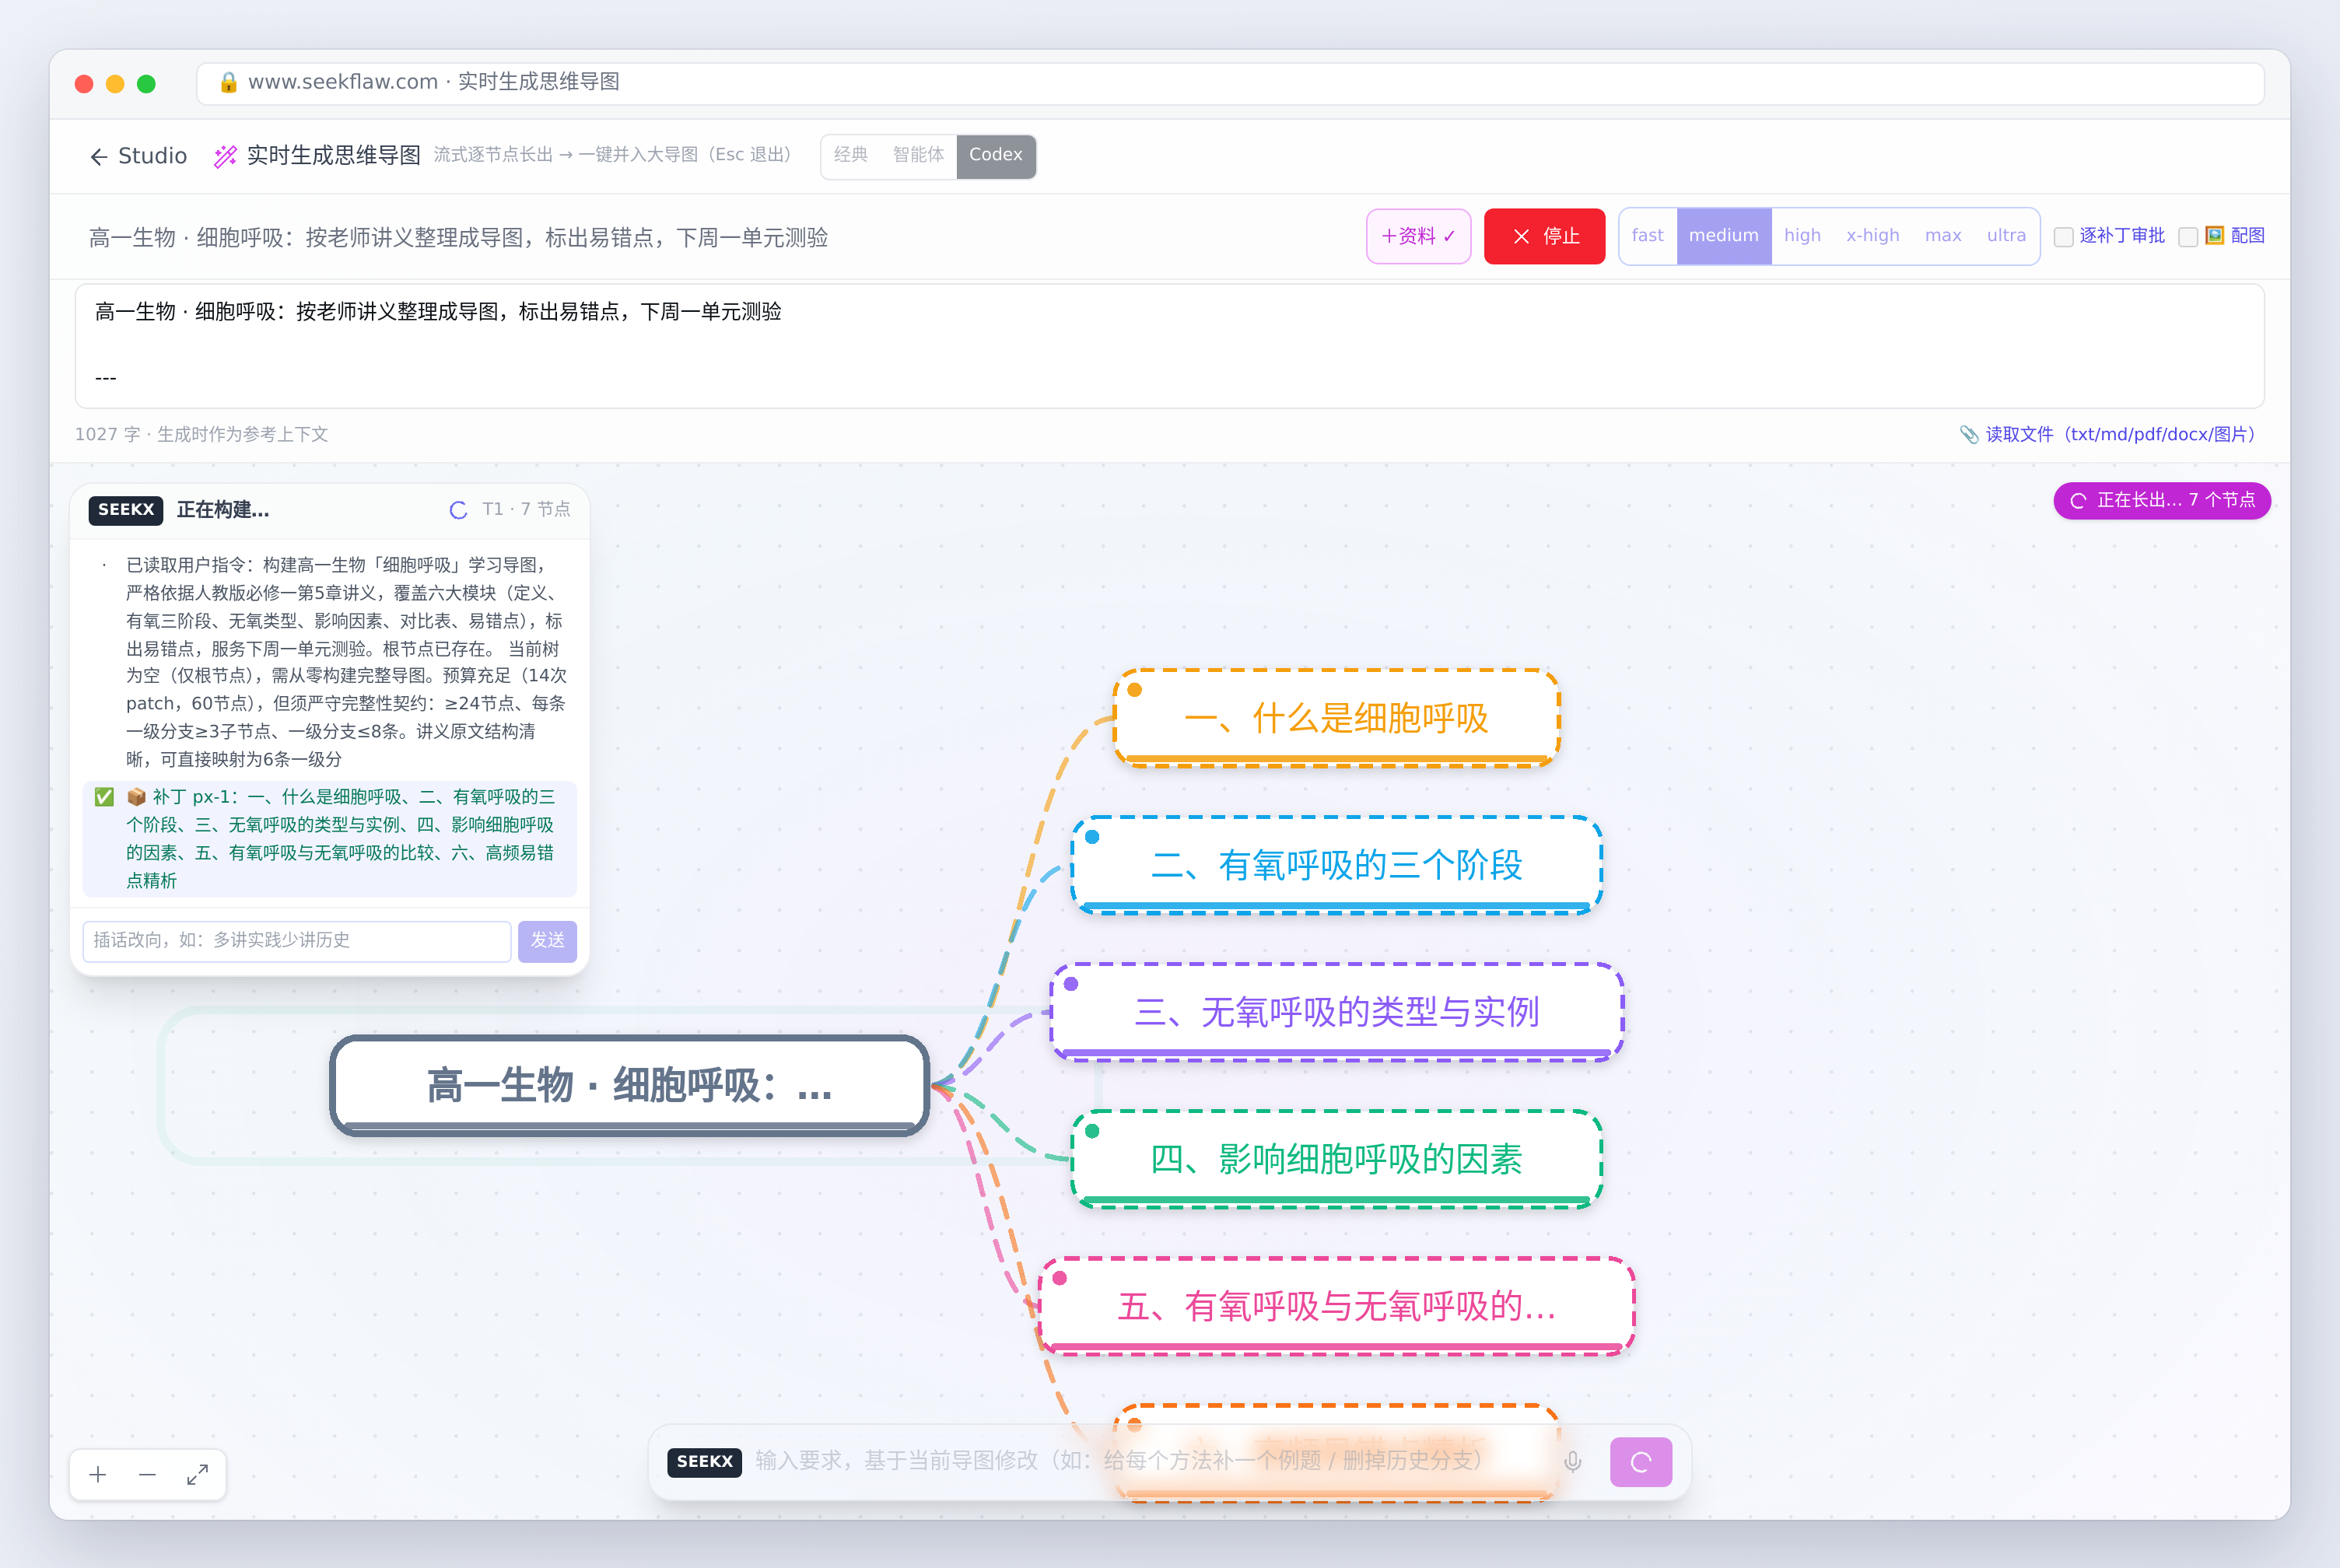Select node 四、影响细胞呼吸的因素

[1337, 1159]
